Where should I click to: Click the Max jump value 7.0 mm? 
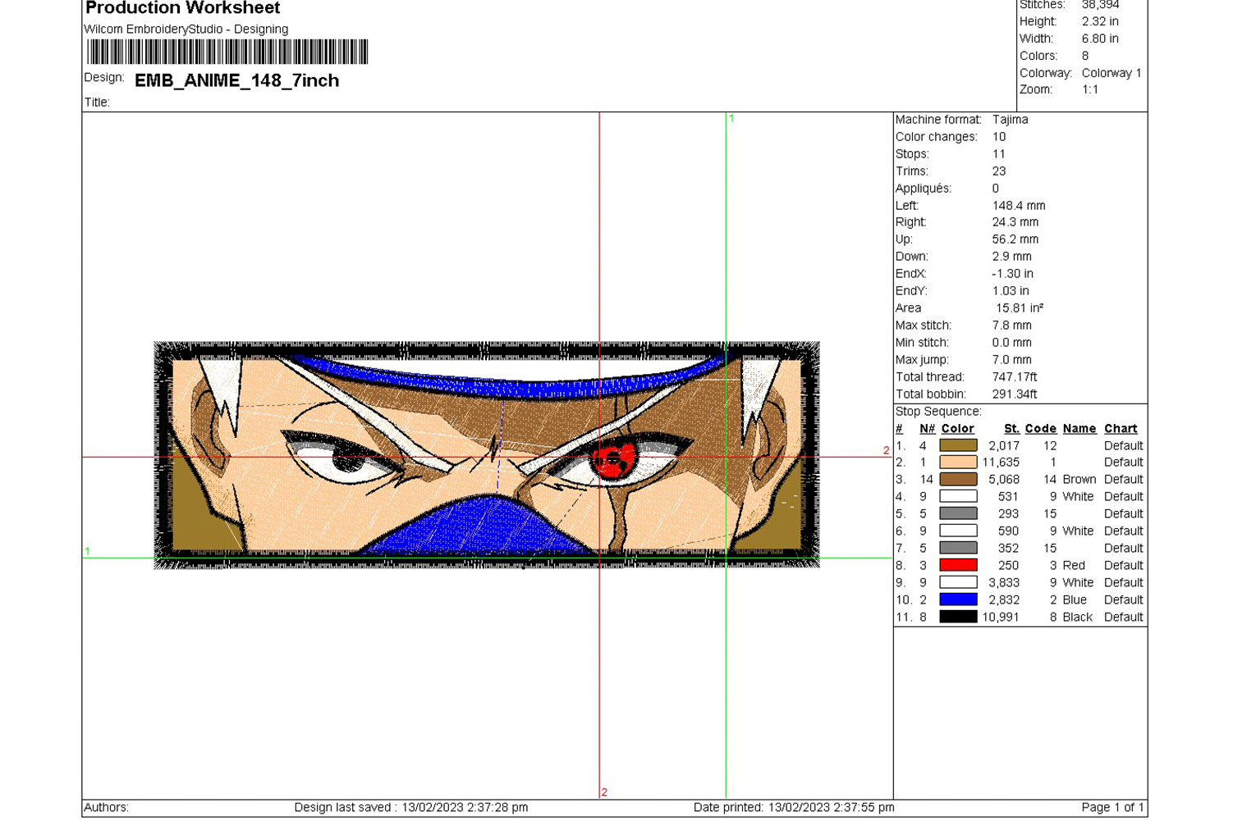(x=1012, y=360)
